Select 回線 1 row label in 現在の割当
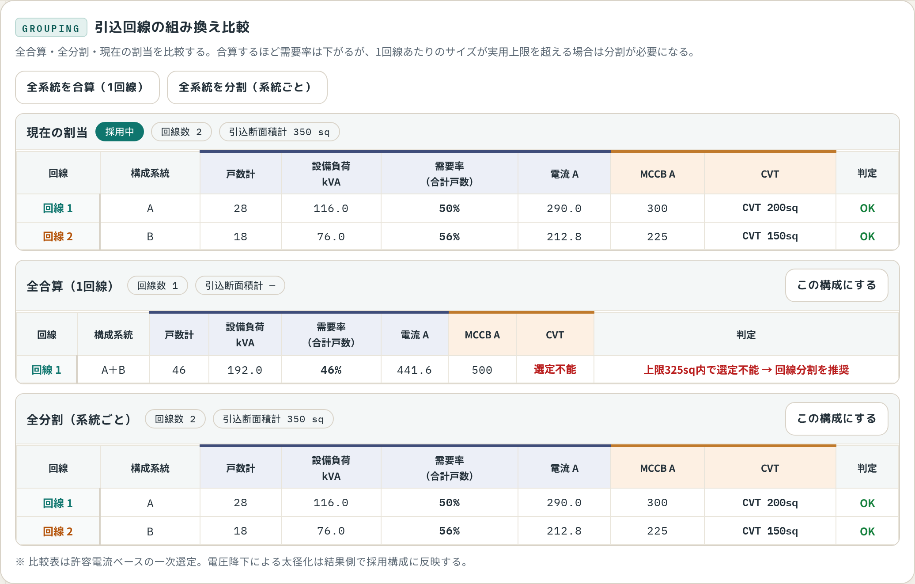915x584 pixels. point(58,208)
